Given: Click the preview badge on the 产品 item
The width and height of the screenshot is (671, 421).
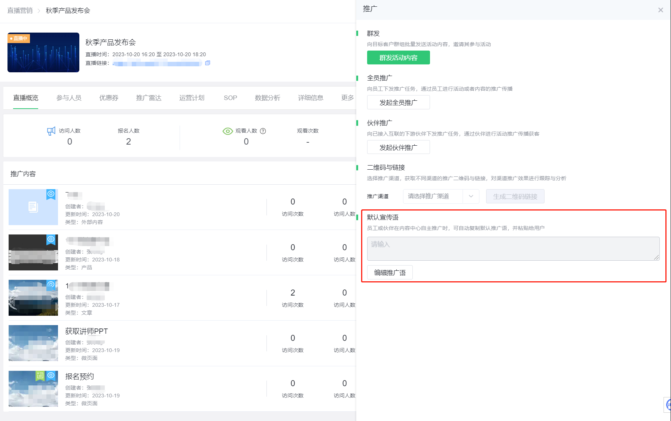Looking at the screenshot, I should point(51,239).
